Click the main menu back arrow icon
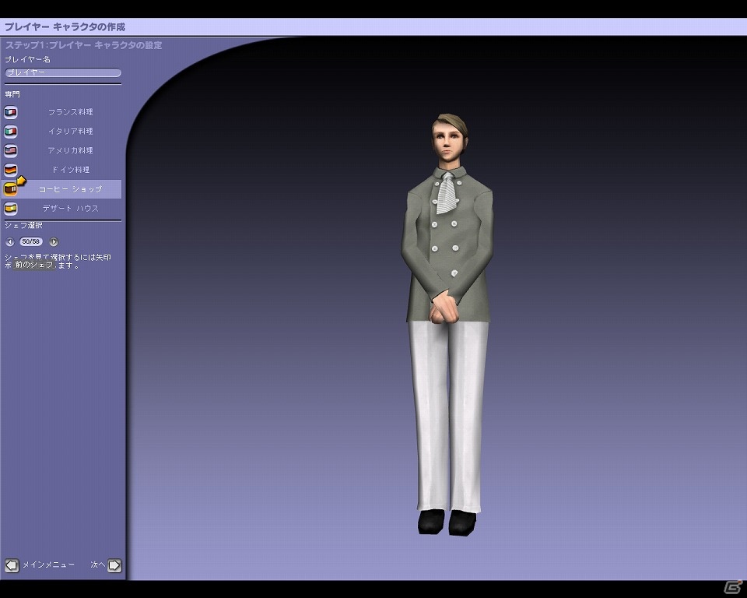Screen dimensions: 747x598 12,565
